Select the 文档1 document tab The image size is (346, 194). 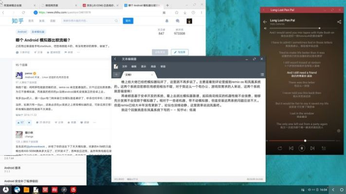[x=129, y=74]
